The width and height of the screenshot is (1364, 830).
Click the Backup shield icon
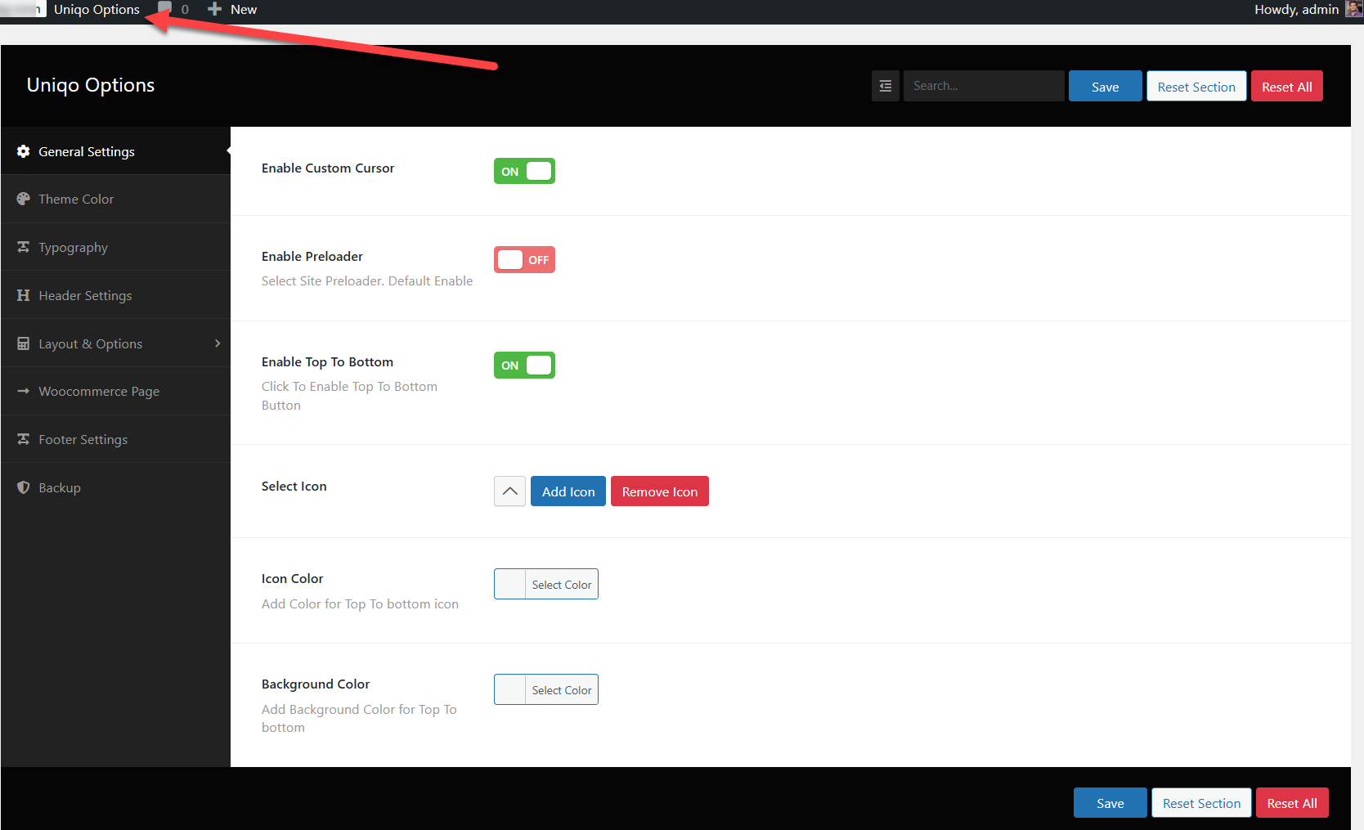(24, 487)
